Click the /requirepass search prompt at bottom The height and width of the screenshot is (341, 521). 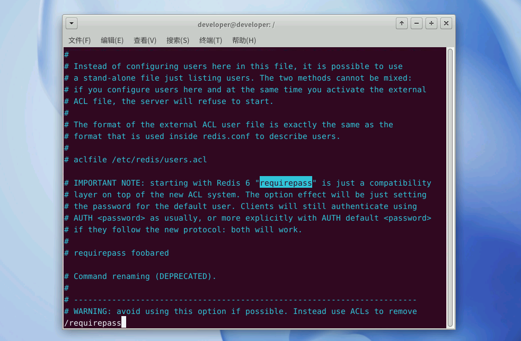click(x=93, y=322)
